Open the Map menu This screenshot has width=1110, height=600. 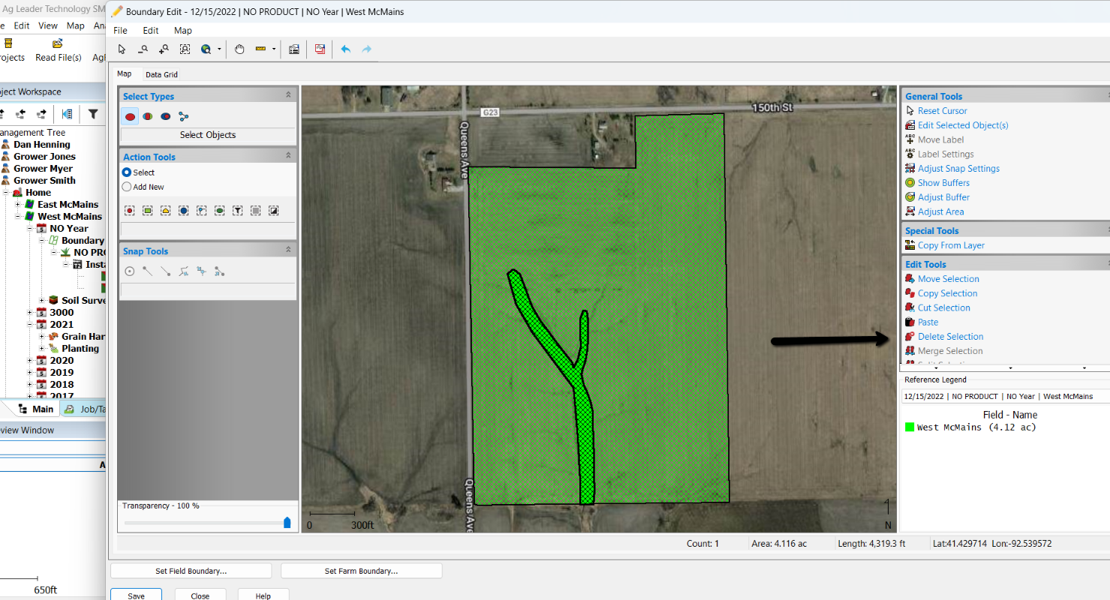[x=182, y=31]
